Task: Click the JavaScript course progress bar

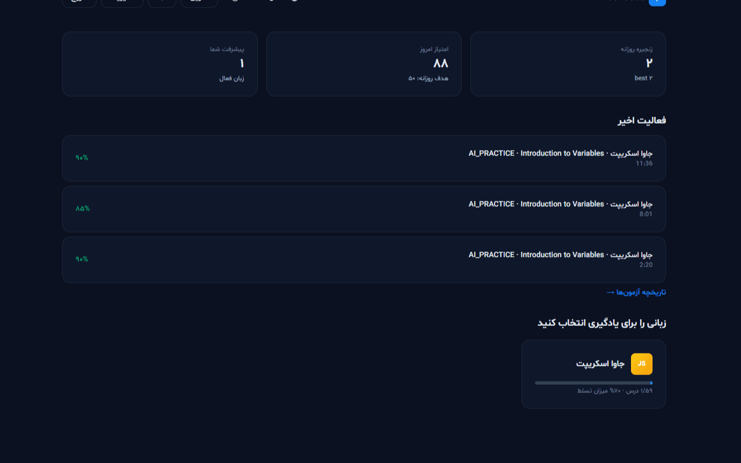Action: [x=594, y=383]
